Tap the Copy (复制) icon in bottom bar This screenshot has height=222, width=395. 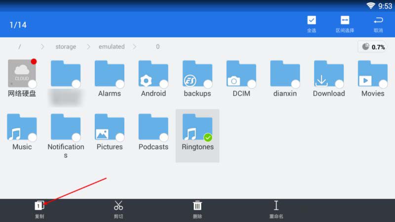point(39,205)
